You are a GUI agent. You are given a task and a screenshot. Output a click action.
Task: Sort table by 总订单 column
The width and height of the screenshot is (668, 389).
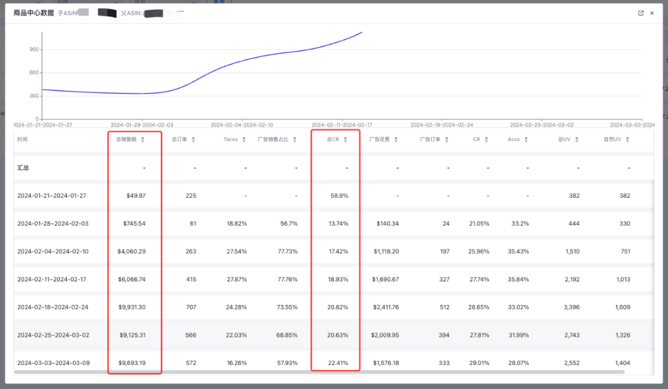pyautogui.click(x=194, y=140)
